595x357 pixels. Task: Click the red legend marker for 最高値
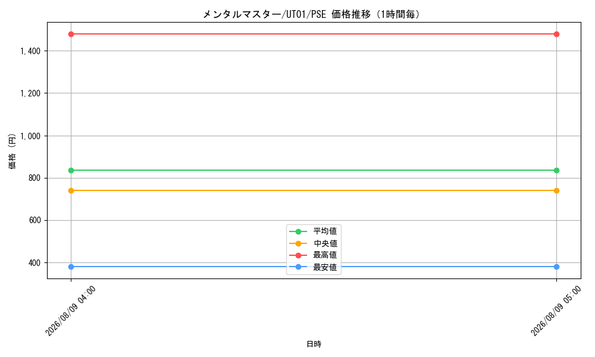[298, 255]
